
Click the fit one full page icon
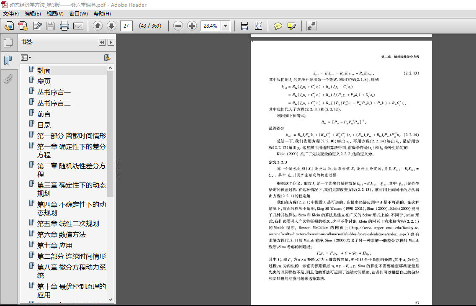[x=258, y=26]
